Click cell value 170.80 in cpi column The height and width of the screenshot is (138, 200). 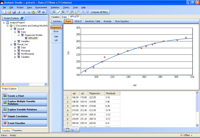tap(84, 97)
